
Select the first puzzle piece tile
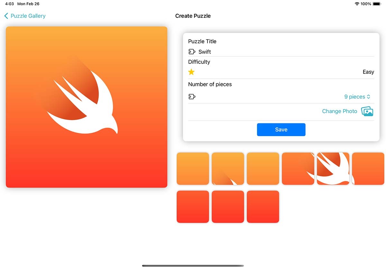(193, 169)
